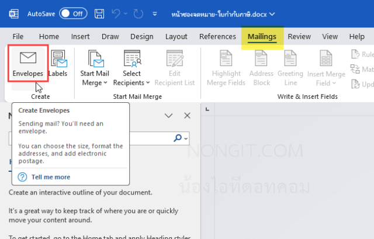374x239 pixels.
Task: Click the Envelopes button in Create group
Action: click(28, 64)
